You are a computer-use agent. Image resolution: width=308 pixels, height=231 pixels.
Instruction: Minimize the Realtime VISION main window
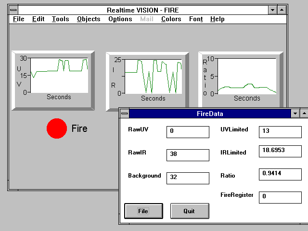273,10
